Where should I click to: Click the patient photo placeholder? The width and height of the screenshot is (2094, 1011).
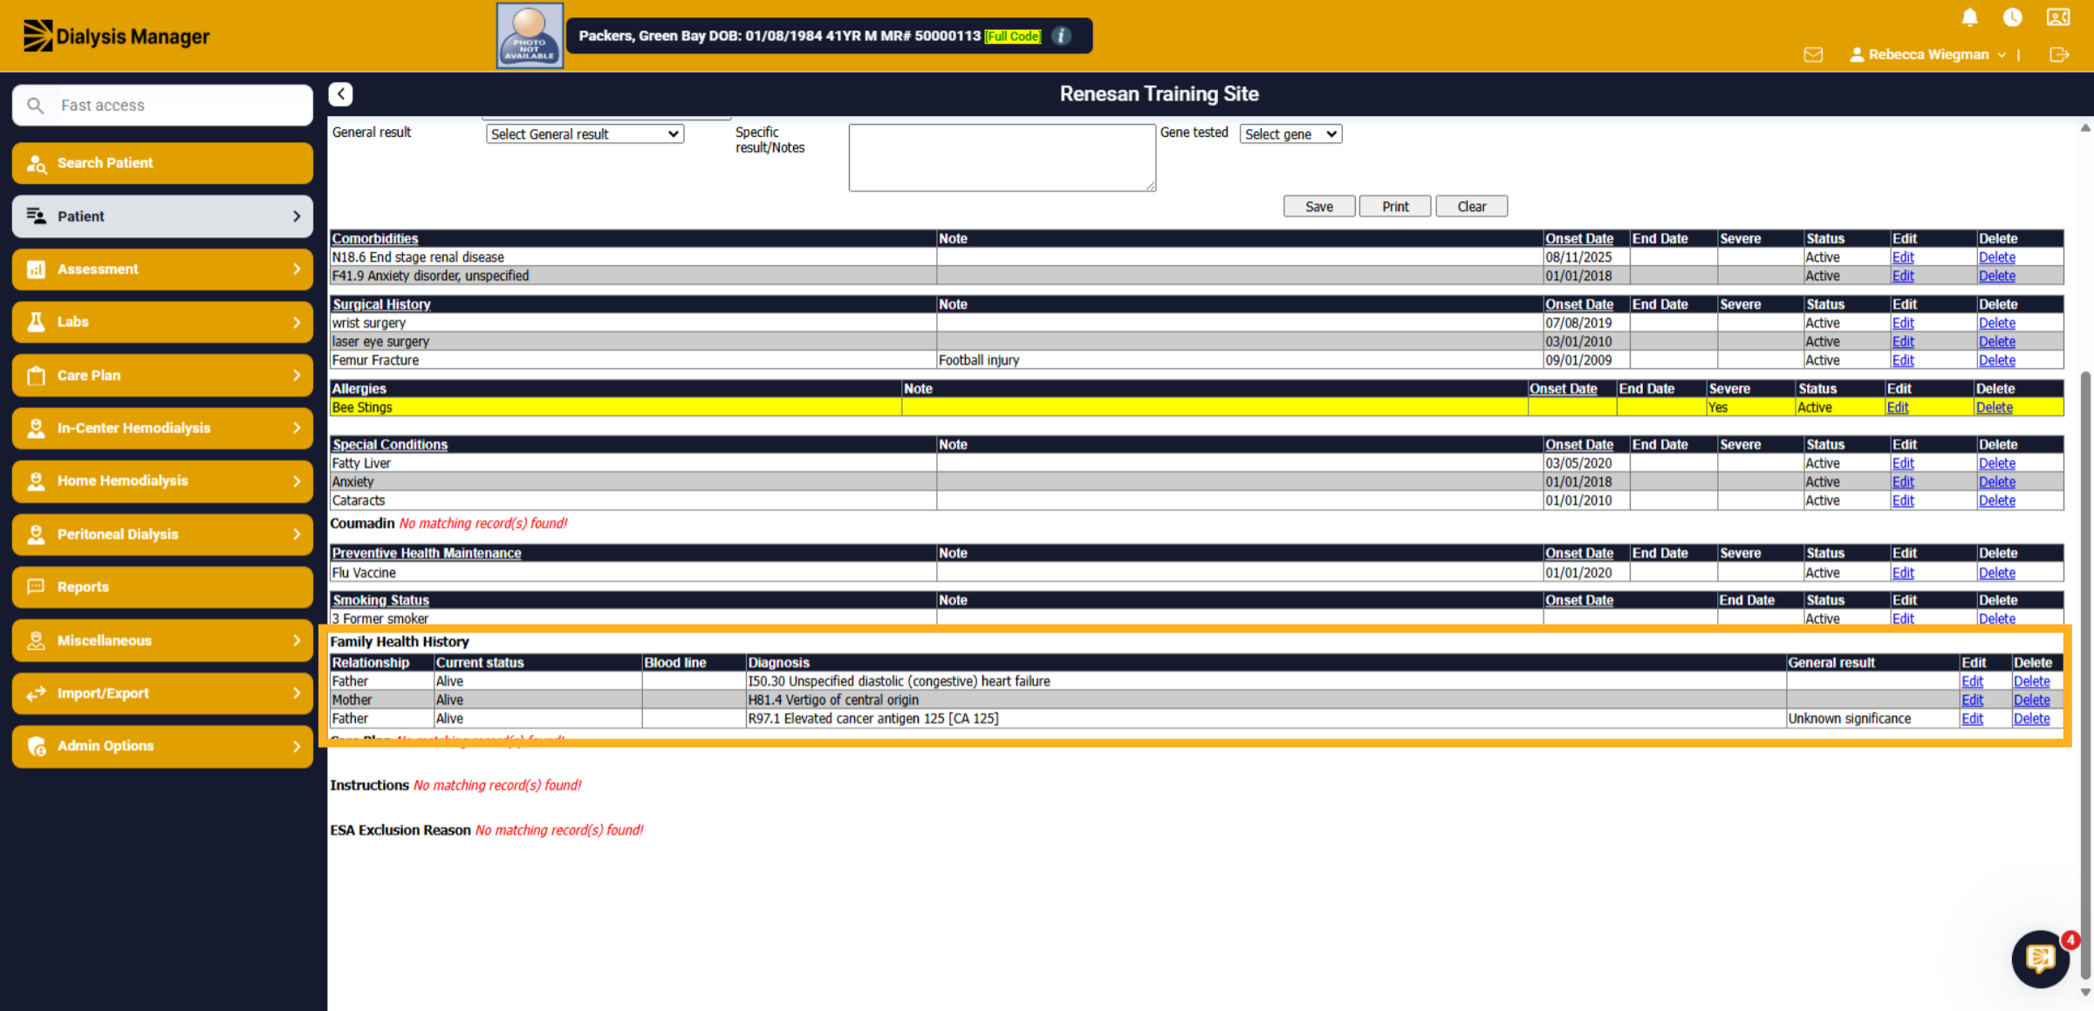(530, 36)
